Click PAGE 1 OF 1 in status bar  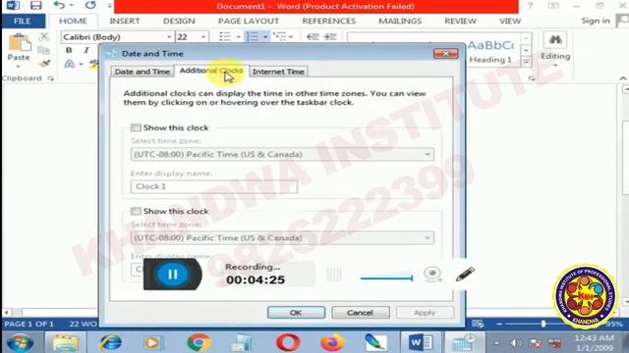pyautogui.click(x=29, y=324)
